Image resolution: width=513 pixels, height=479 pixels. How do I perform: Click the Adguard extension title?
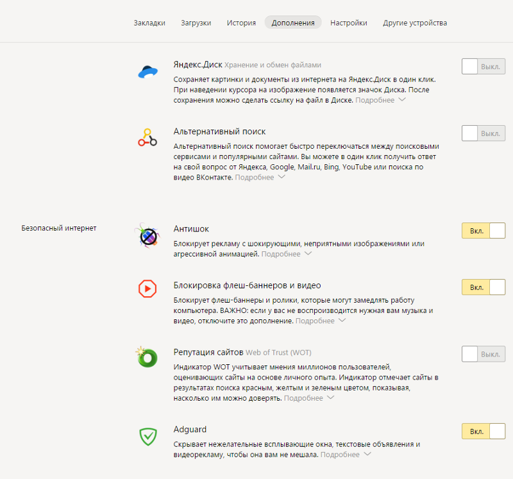click(190, 429)
